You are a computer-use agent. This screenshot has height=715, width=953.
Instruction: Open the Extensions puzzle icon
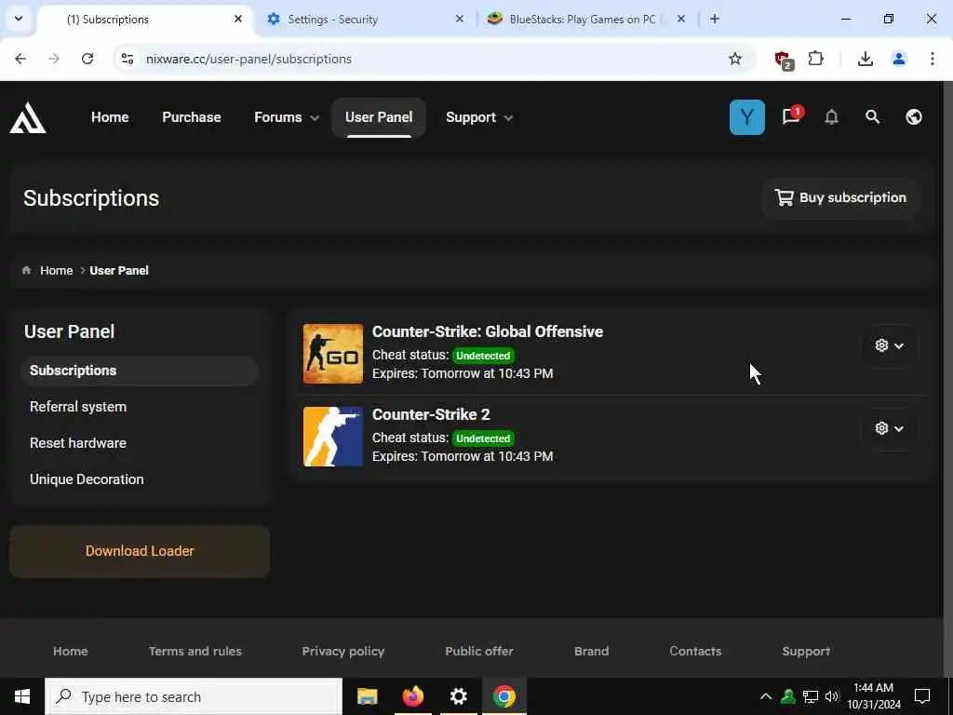(x=815, y=59)
